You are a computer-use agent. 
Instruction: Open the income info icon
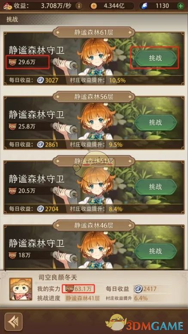79,6
